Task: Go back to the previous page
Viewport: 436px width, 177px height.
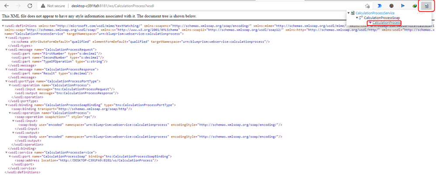Action: [7, 6]
